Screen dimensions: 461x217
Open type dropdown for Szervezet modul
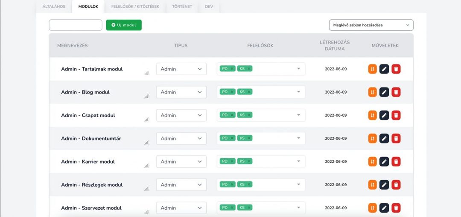tap(181, 208)
